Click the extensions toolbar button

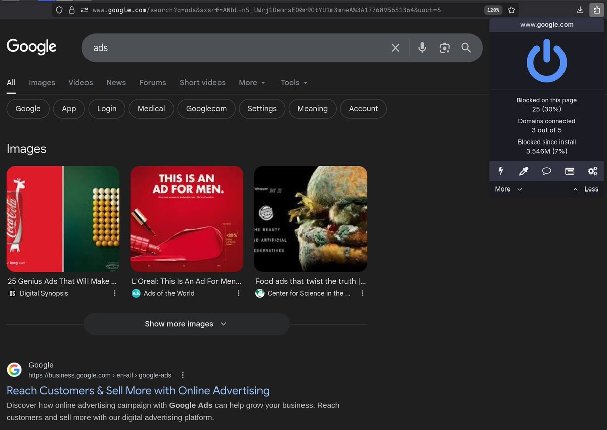coord(597,10)
